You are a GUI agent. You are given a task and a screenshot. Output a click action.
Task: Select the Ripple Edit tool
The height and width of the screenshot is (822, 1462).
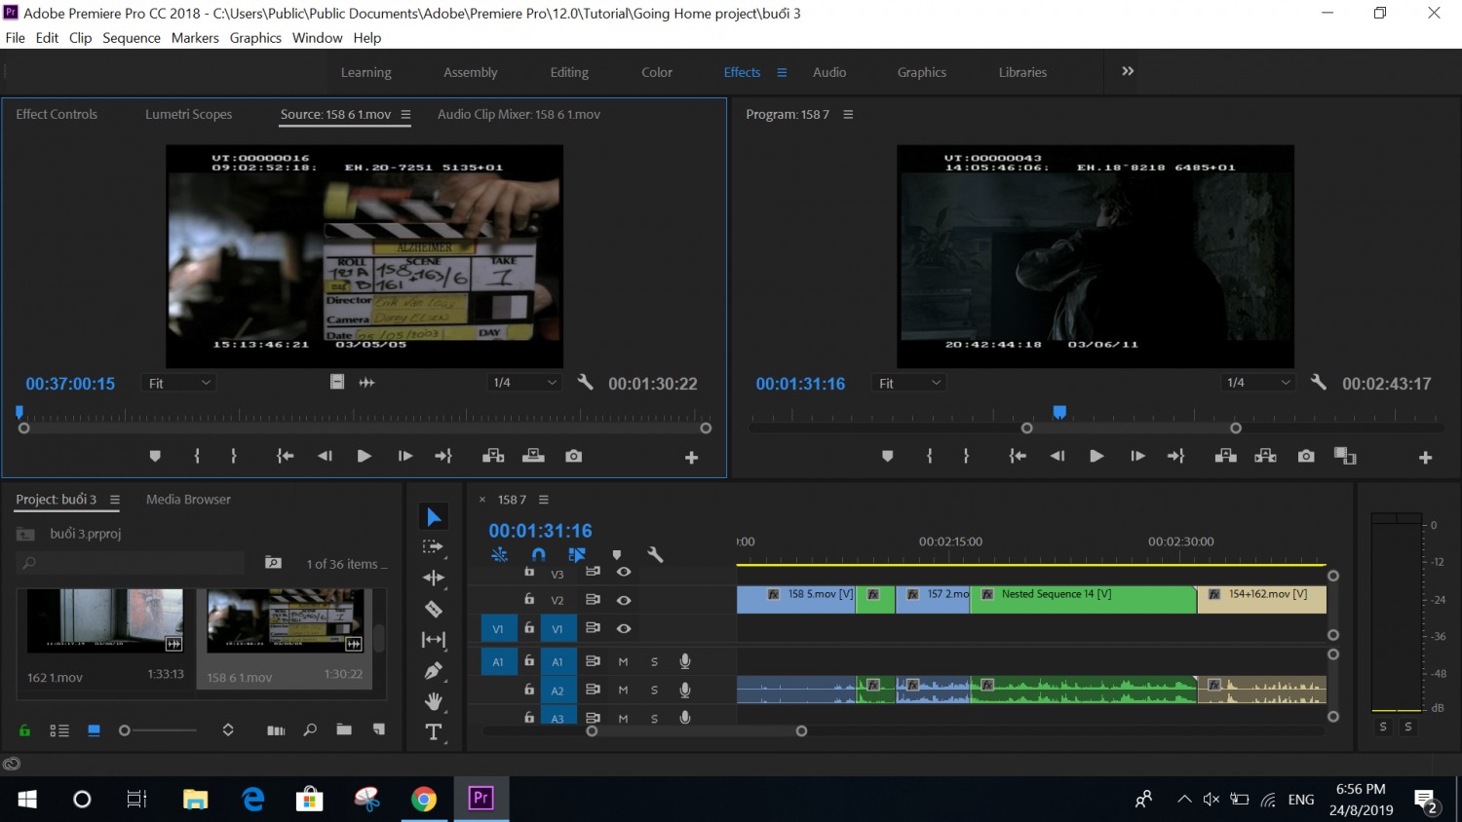[434, 578]
